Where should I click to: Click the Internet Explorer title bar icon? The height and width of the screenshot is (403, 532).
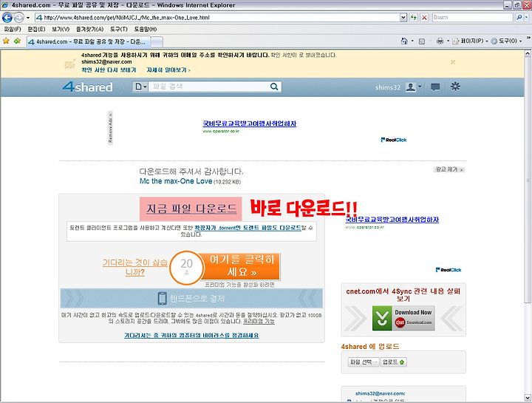click(4, 5)
